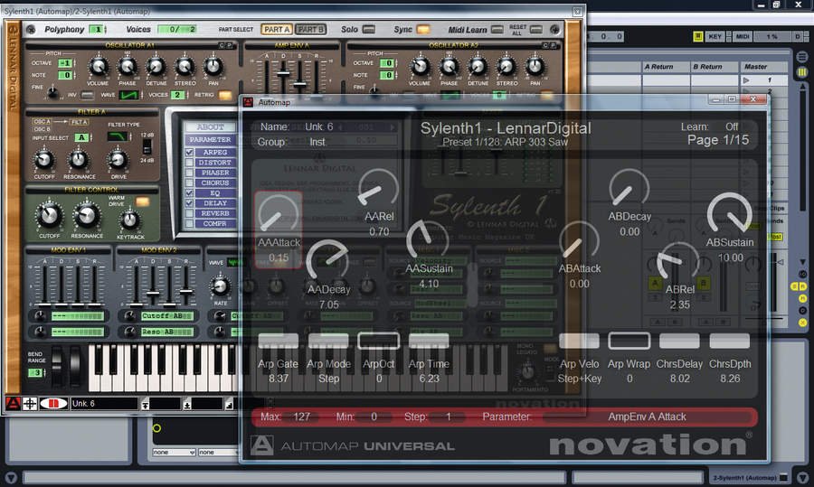Change Oscillator A1 Voices value

click(x=177, y=95)
